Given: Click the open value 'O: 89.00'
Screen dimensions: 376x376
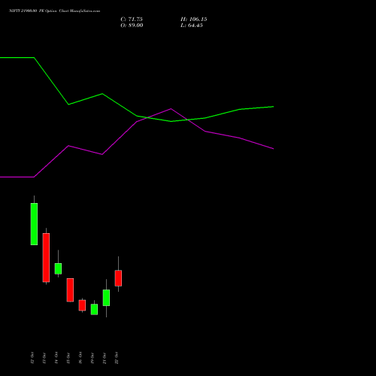Looking at the screenshot, I should click(132, 26).
